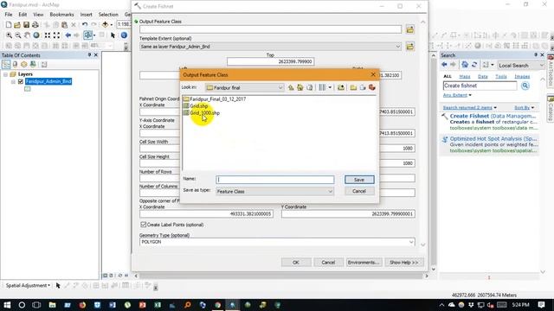Click search magnifier button in Search panel

(x=525, y=86)
